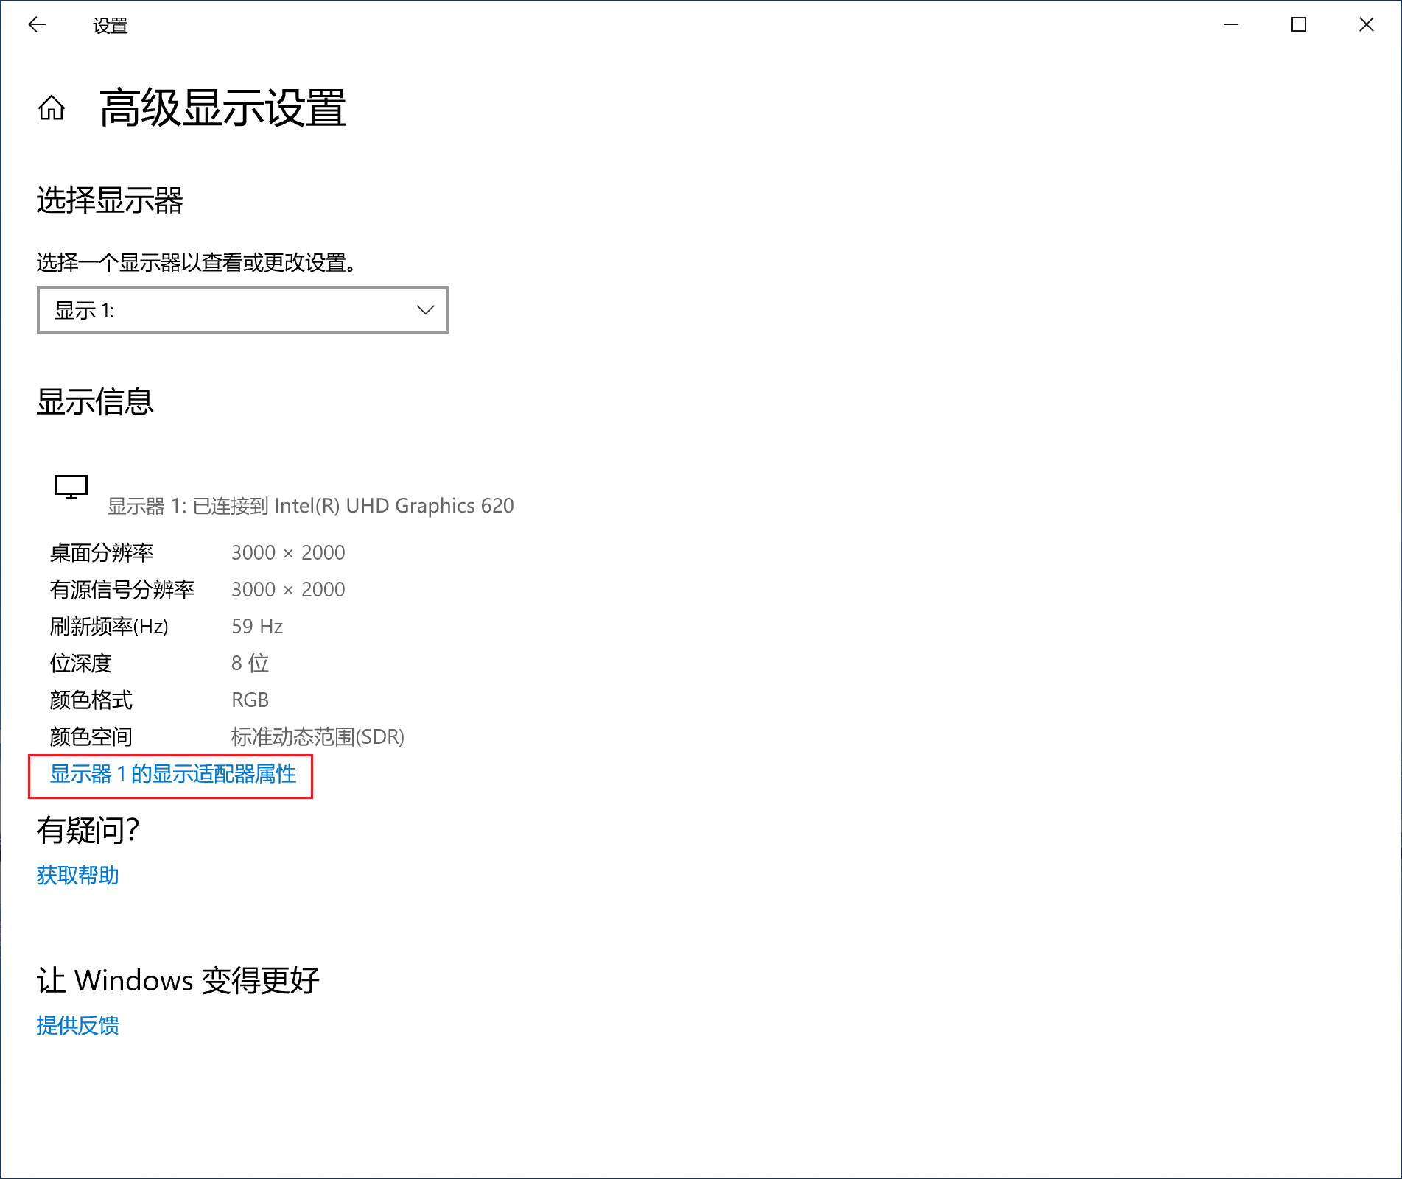Click the monitor icon under 显示信息
Image resolution: width=1402 pixels, height=1179 pixels.
[x=71, y=487]
